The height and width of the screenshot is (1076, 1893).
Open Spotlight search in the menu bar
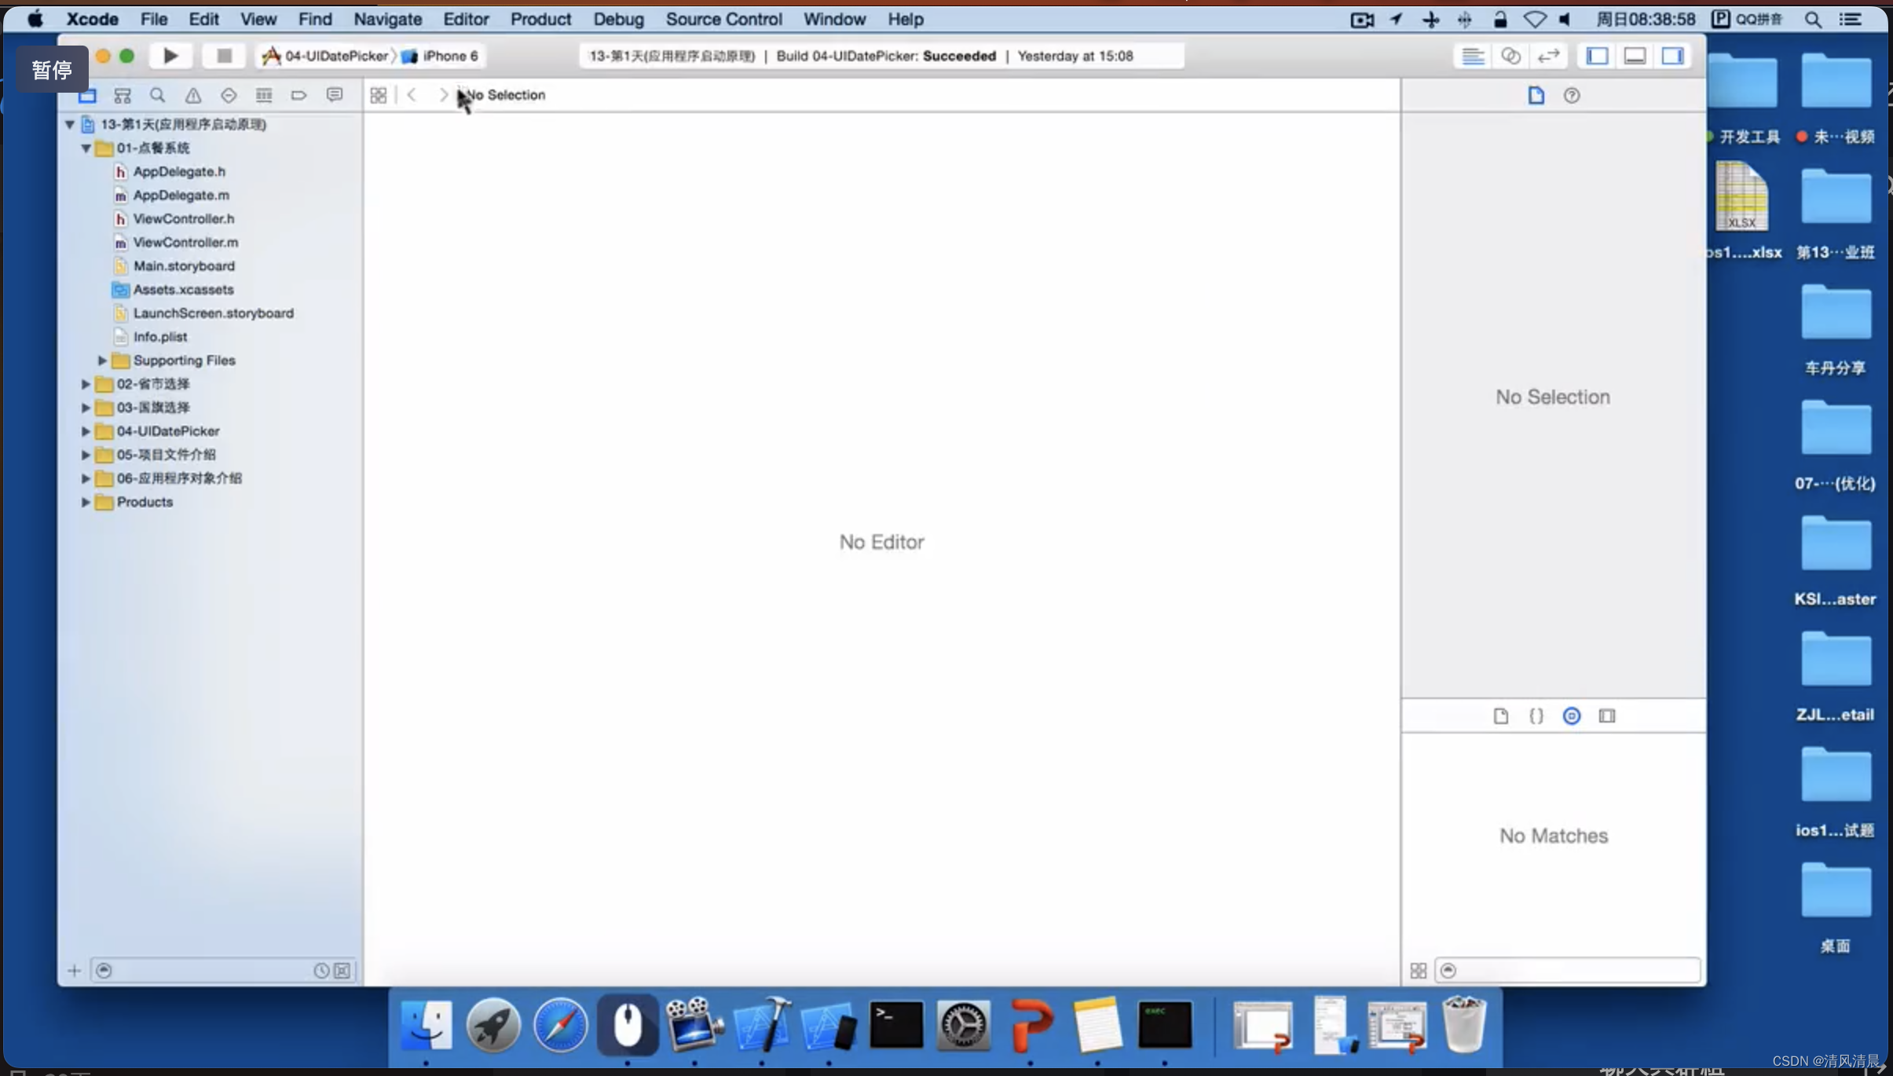(1813, 20)
